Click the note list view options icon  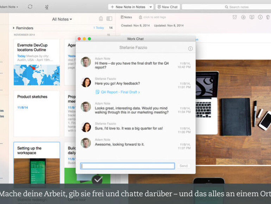[x=109, y=18]
